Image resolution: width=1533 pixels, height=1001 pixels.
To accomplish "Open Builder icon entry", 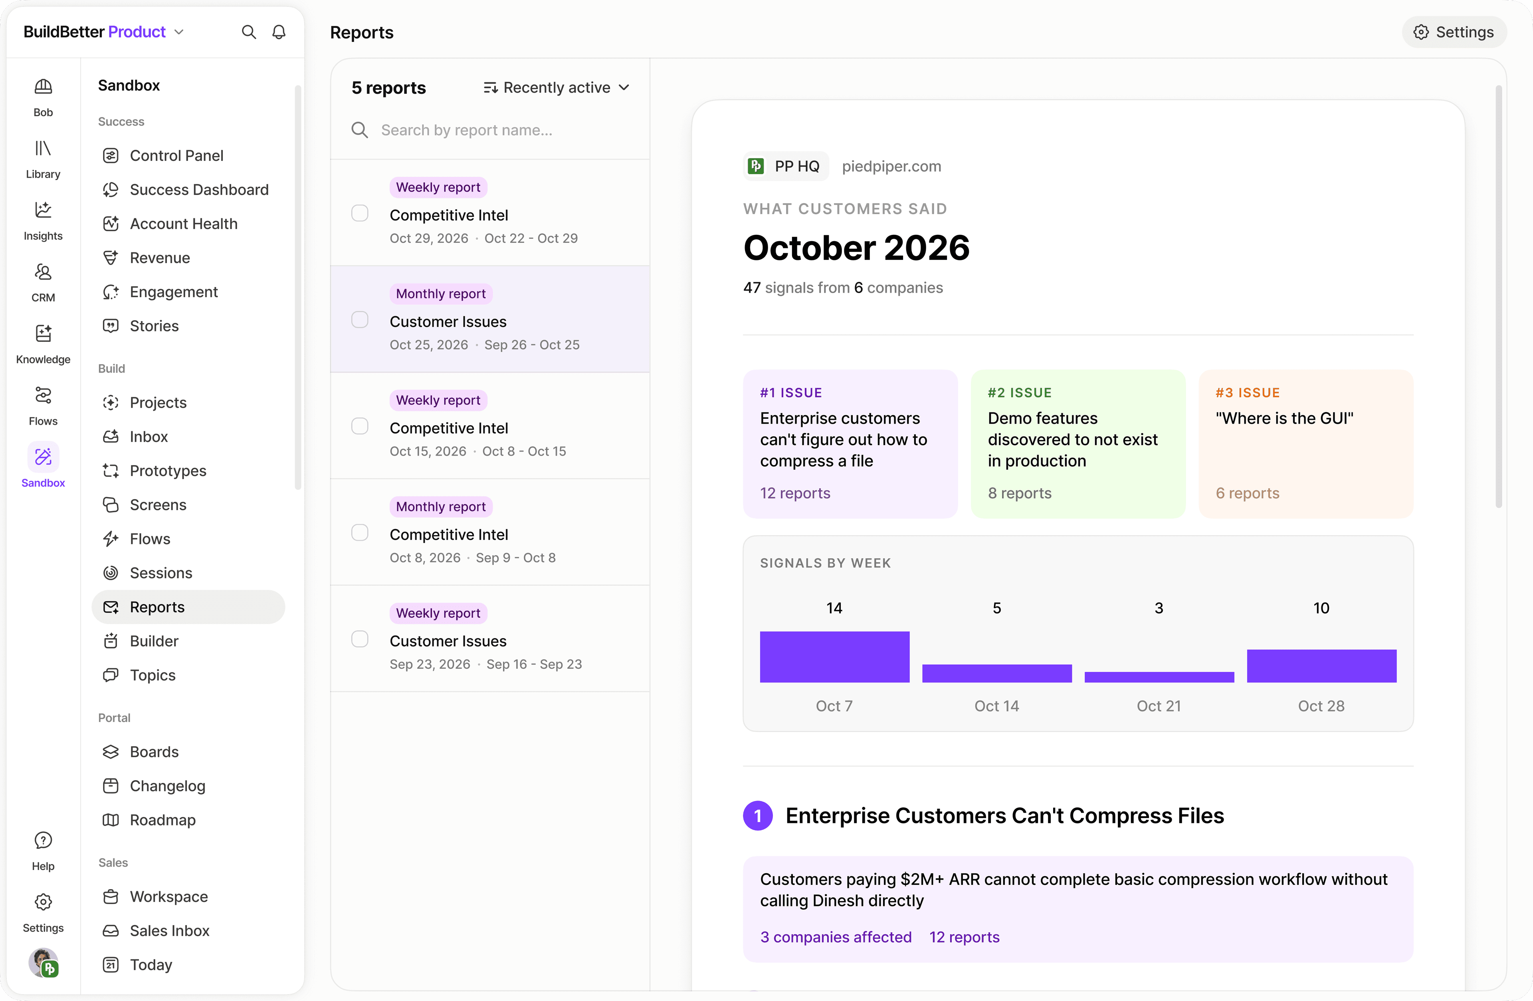I will click(111, 641).
